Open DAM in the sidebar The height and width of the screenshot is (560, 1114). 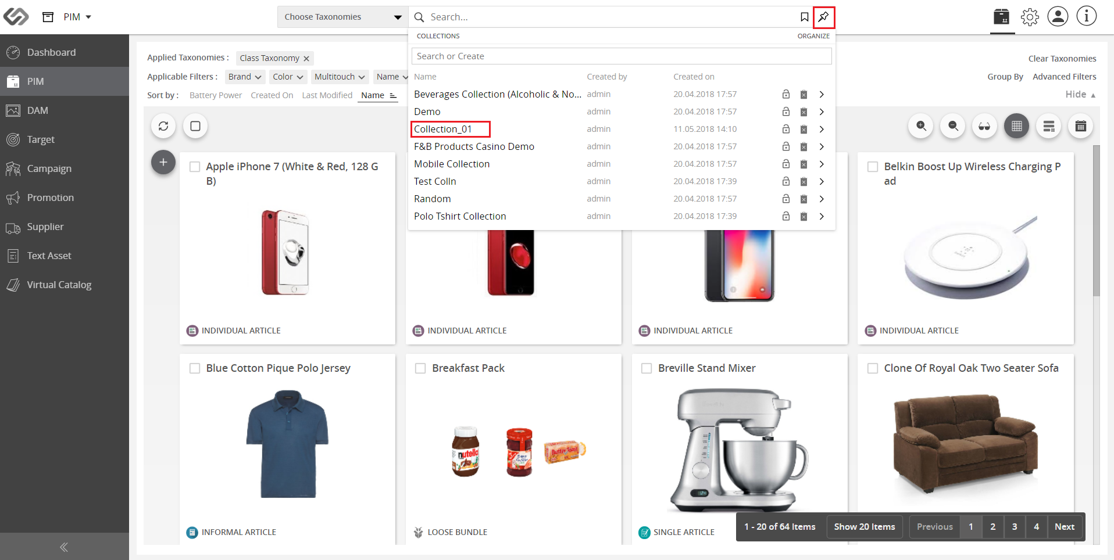(65, 110)
